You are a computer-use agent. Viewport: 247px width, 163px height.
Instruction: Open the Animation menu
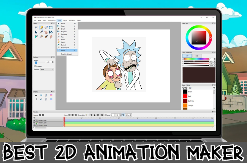tap(52, 20)
